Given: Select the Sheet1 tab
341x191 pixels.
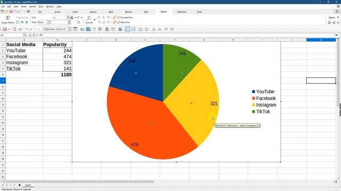Looking at the screenshot, I should (x=28, y=185).
